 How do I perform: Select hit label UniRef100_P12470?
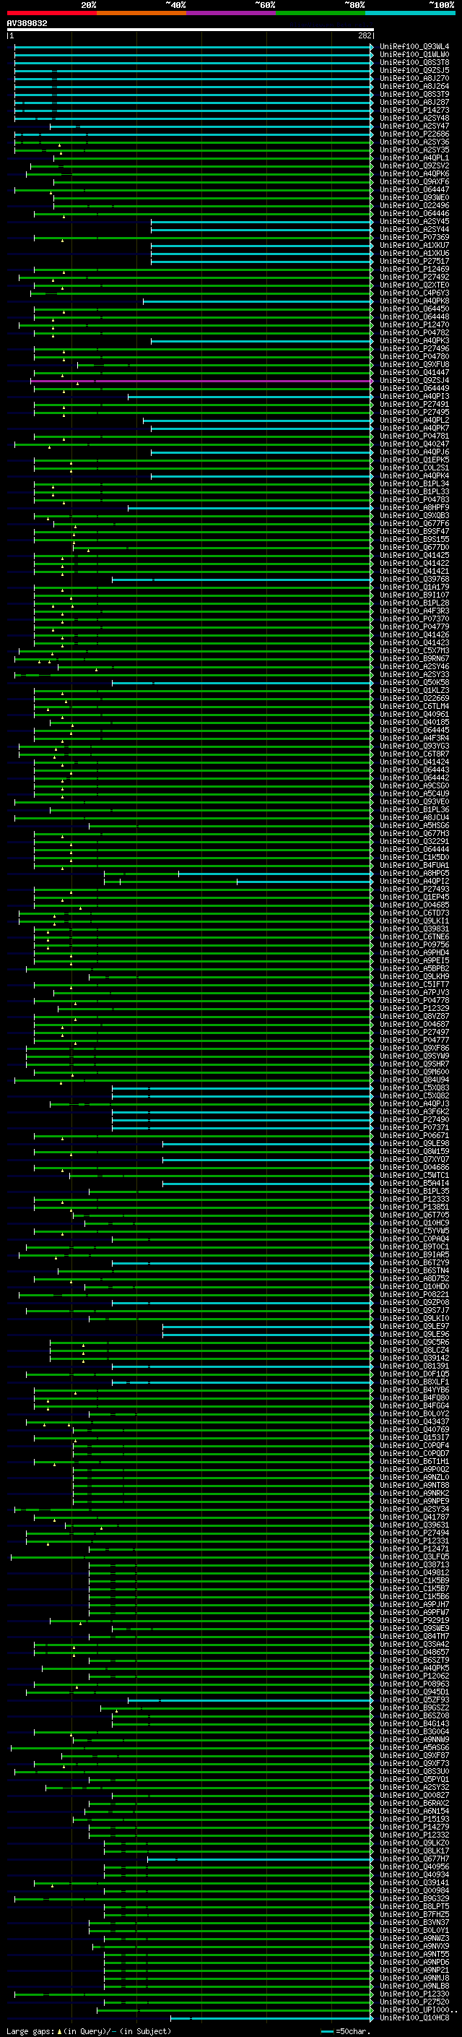[x=414, y=325]
